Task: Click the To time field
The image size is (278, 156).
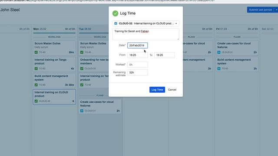Action: pyautogui.click(x=164, y=55)
